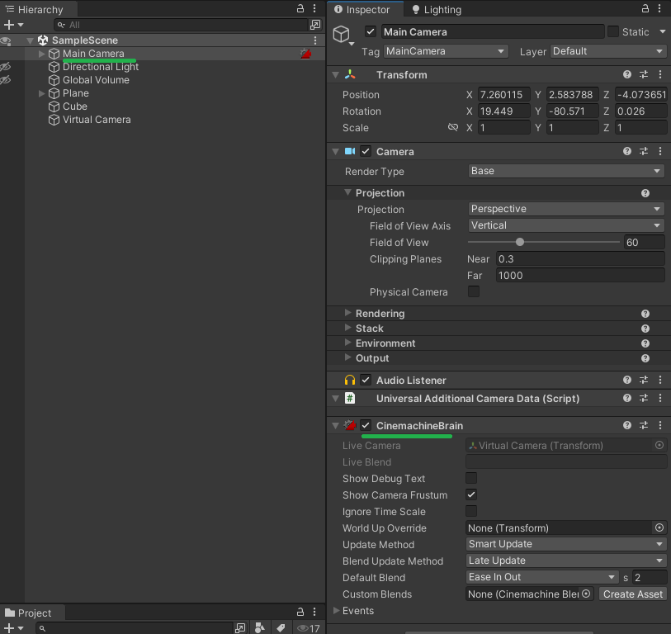Enable the Show Debug Text checkbox
Image resolution: width=671 pixels, height=634 pixels.
click(471, 478)
